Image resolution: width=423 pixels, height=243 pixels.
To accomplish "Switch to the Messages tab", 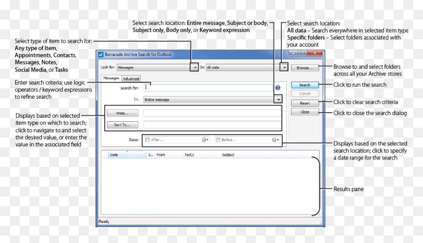I will [x=111, y=78].
